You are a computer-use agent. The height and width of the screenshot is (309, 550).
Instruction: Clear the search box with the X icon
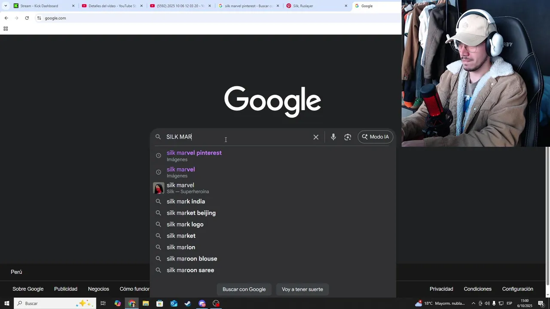click(x=316, y=137)
